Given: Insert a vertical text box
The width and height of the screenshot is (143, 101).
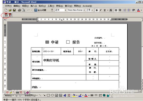Looking at the screenshot, I should pos(60,95).
